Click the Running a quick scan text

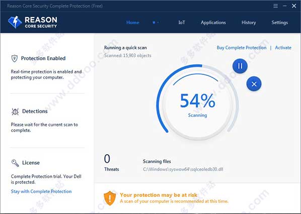[125, 48]
